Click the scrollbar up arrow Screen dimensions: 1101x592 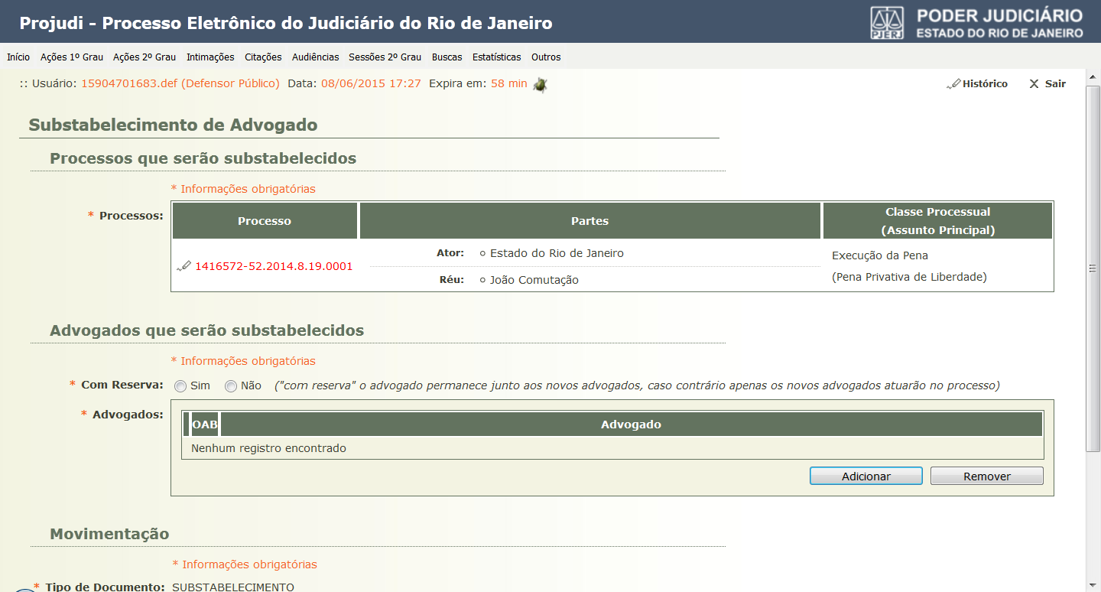point(1093,76)
